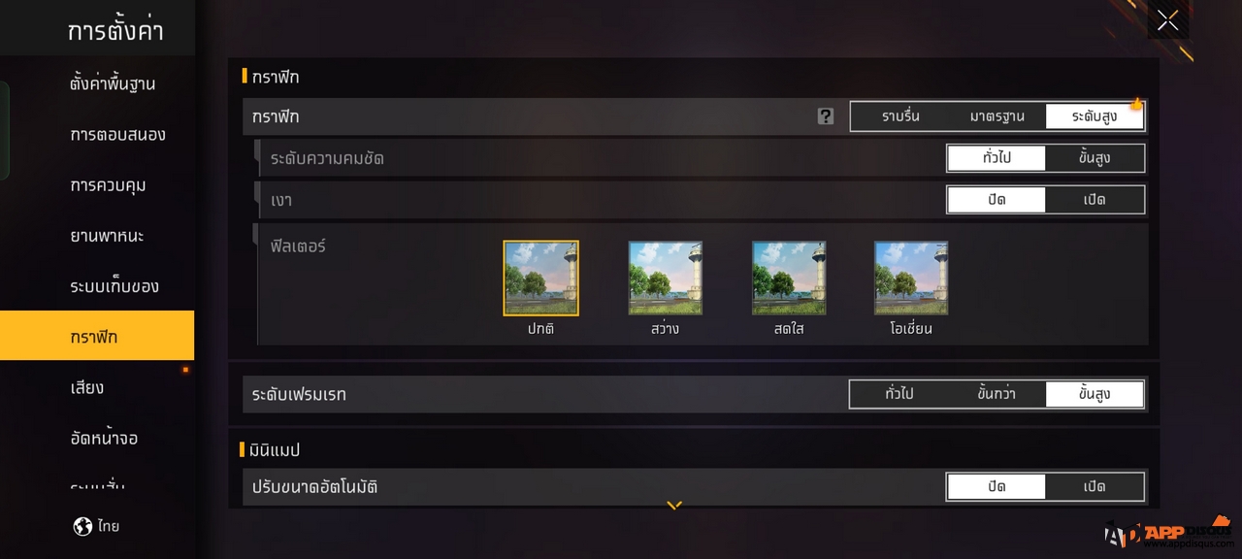Set graphics quality to ราบรื่น

coord(900,116)
